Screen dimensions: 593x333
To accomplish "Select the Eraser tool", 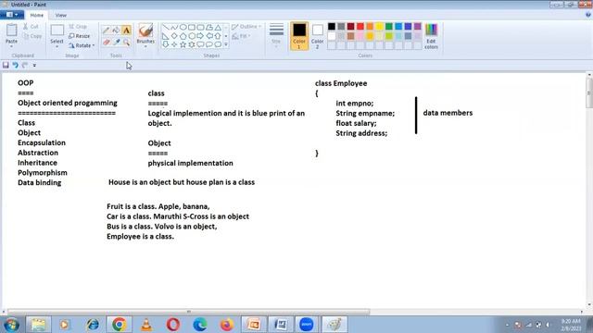I will click(x=107, y=43).
